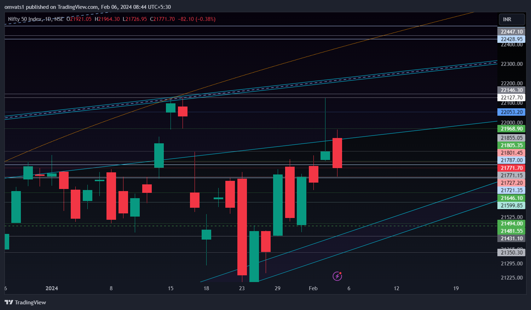531x310 pixels.
Task: Click the Nifty 50 Index symbol title
Action: [x=25, y=19]
